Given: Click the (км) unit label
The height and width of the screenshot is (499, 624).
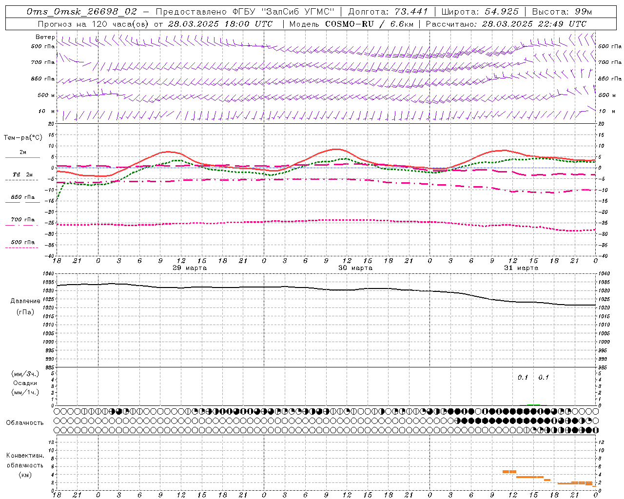Looking at the screenshot, I should [25, 475].
